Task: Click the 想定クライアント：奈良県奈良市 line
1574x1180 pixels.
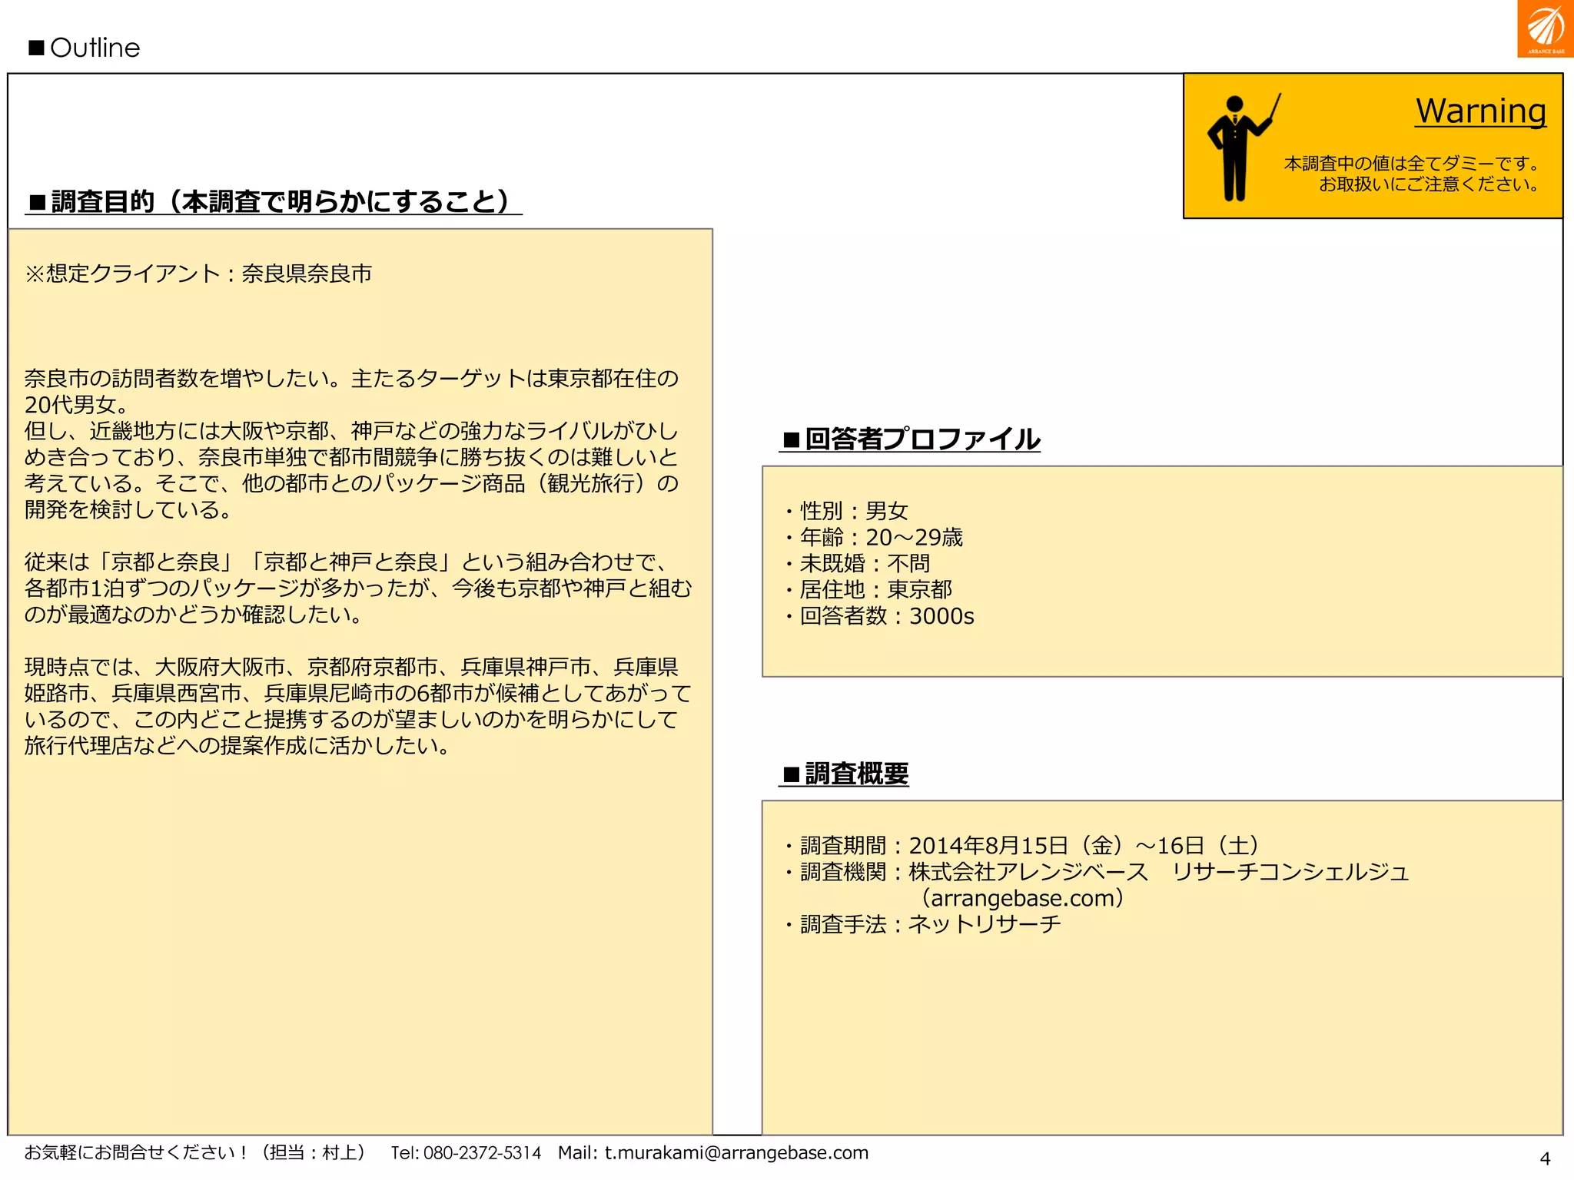Action: [x=198, y=273]
